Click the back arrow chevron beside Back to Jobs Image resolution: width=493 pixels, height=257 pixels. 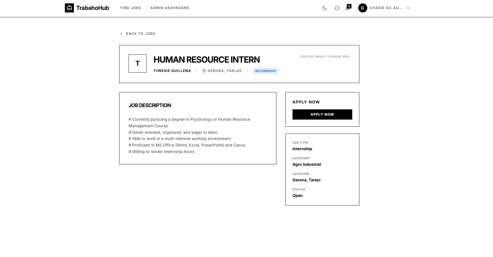pos(121,33)
